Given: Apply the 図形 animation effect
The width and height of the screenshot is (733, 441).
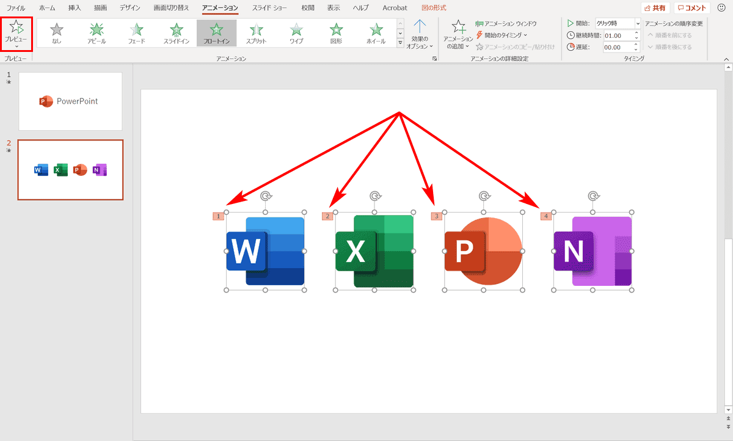Looking at the screenshot, I should pos(336,34).
